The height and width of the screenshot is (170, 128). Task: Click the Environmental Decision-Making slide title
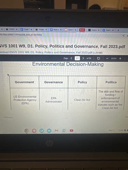(68, 64)
